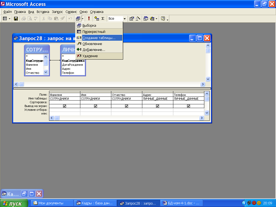Click scroll-down arrow in СОТРУ... field list
Screen dimensions: 276x207
pos(46,72)
